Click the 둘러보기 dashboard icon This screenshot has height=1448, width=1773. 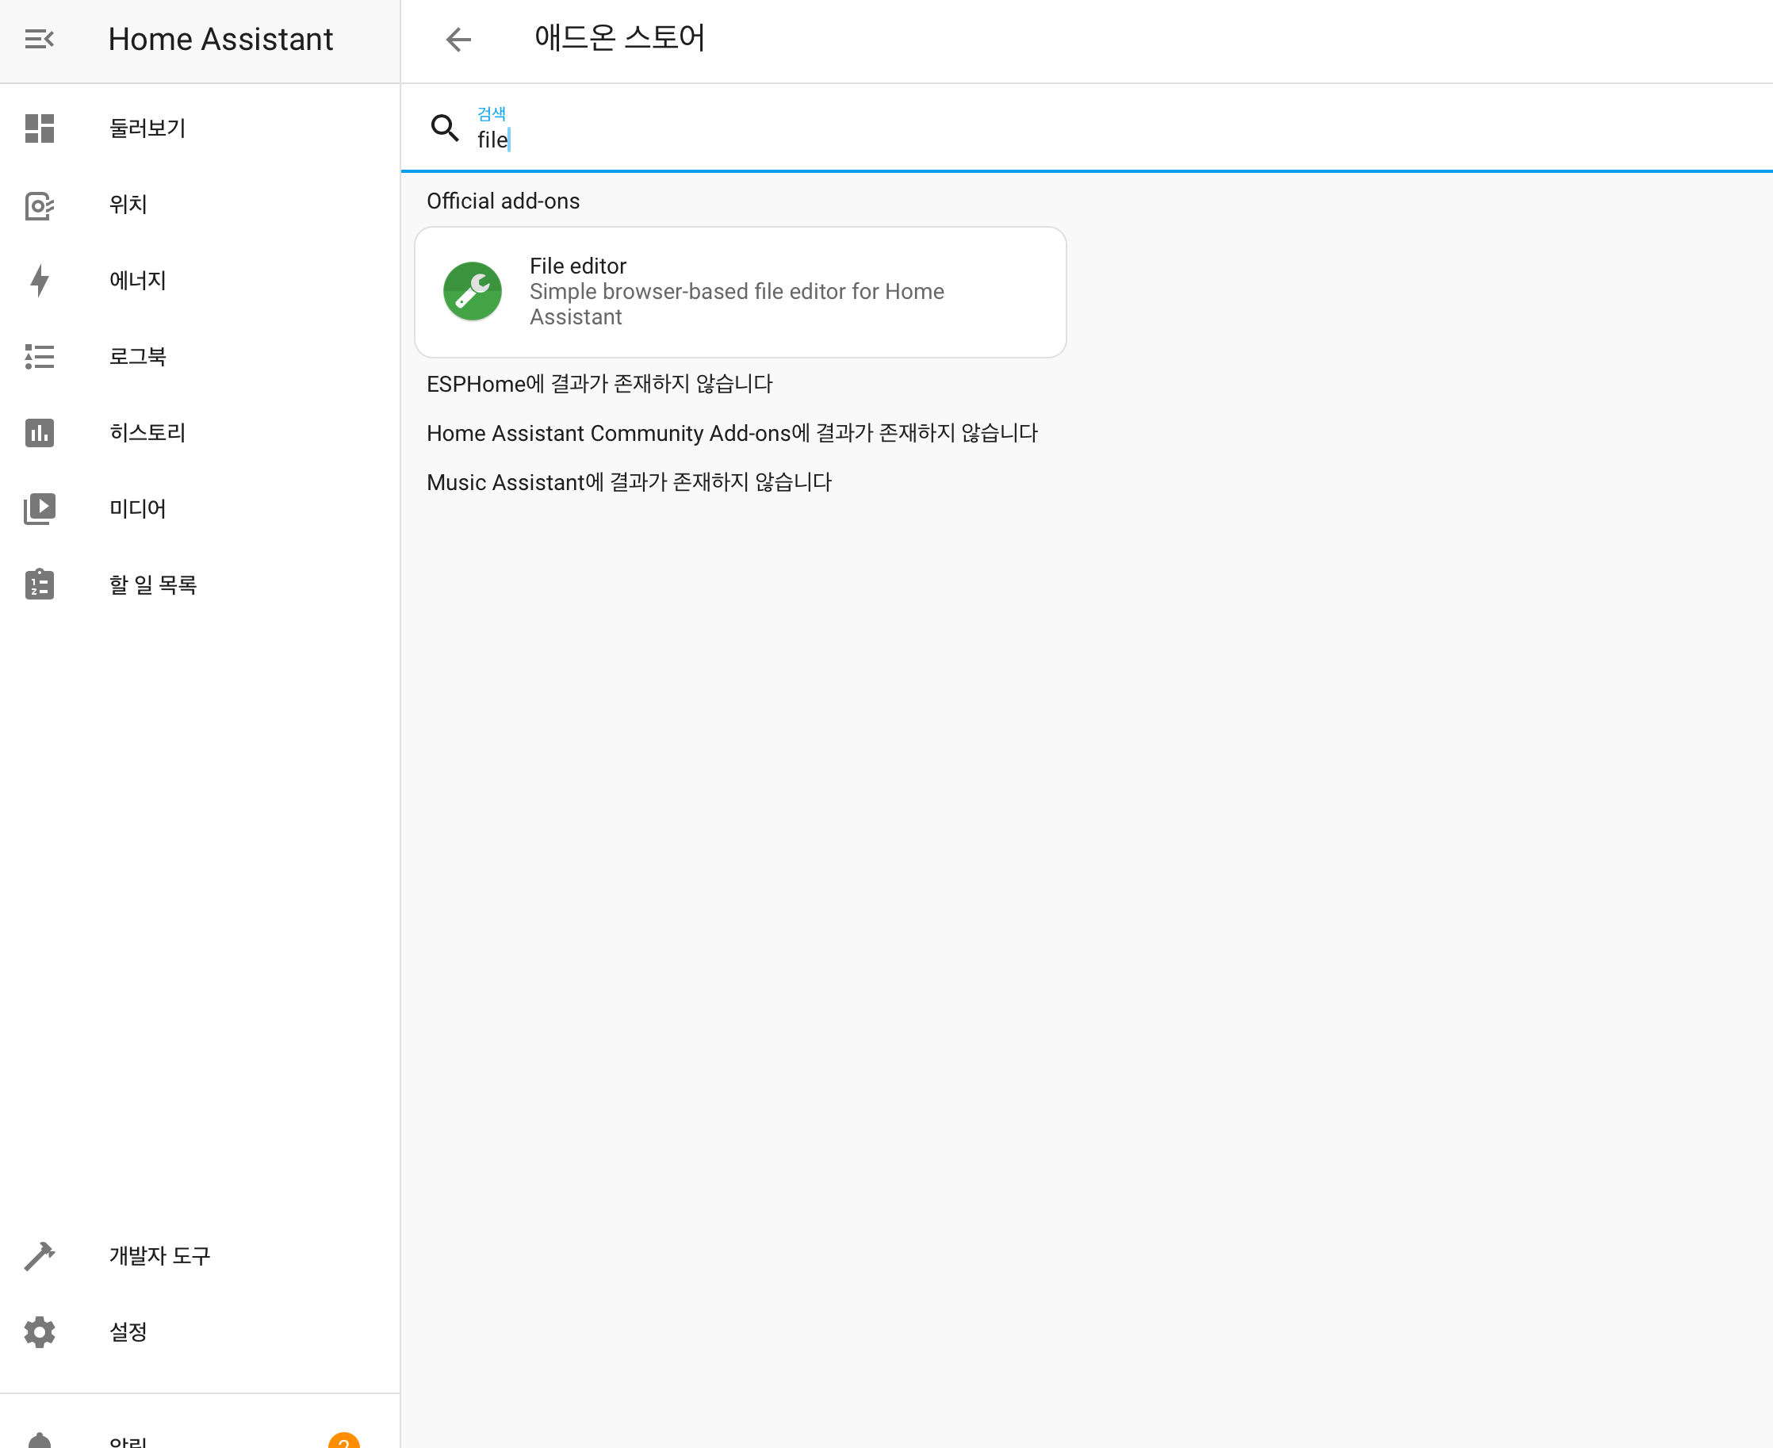[39, 128]
